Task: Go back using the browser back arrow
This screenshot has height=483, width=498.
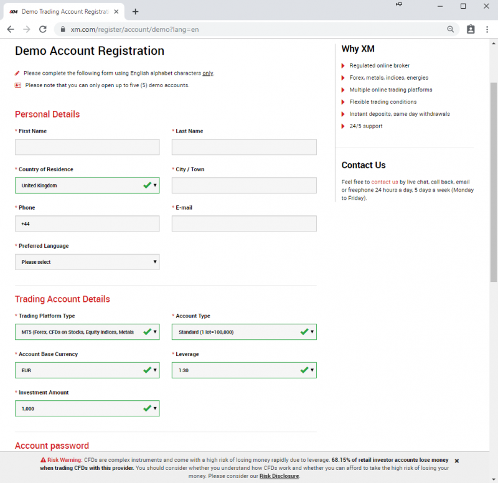Action: [x=11, y=29]
